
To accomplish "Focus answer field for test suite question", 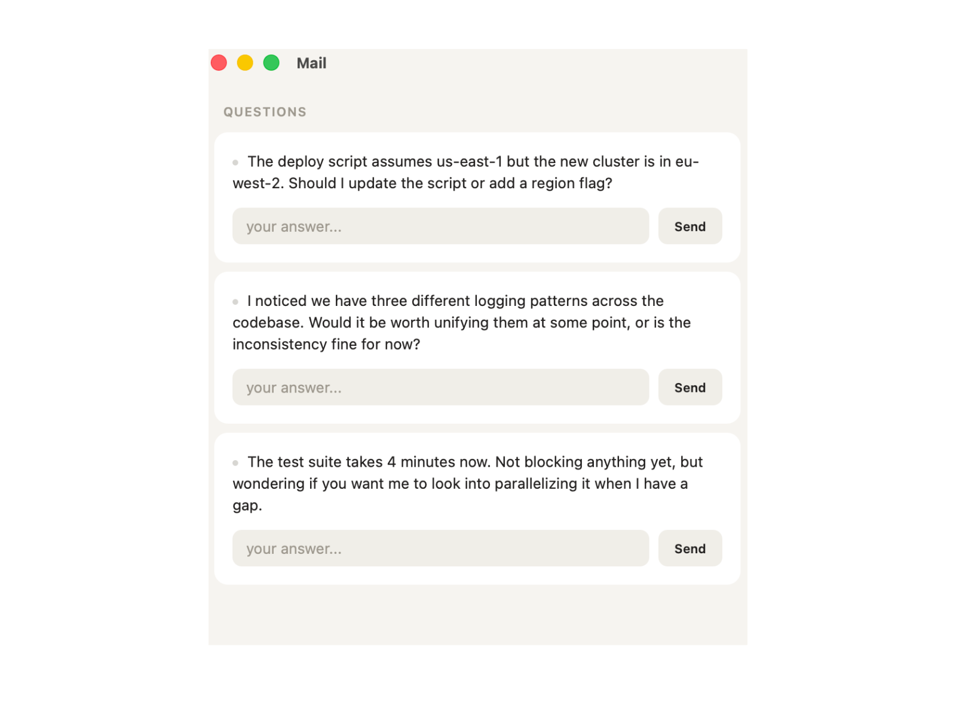I will [440, 549].
